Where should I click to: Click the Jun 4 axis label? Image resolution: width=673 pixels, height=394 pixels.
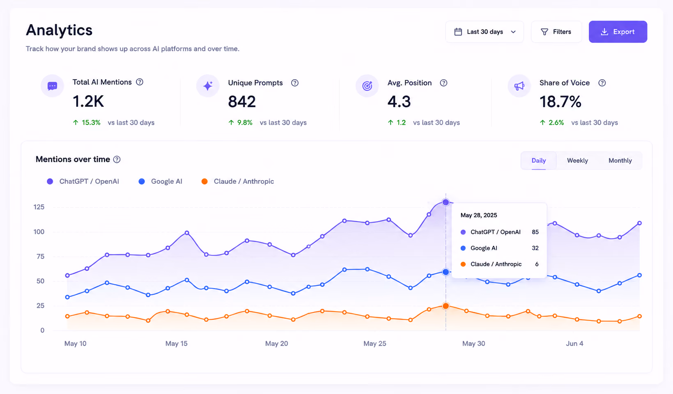pyautogui.click(x=574, y=344)
